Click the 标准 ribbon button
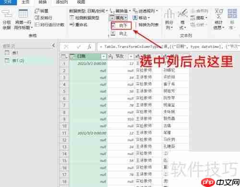 232,20
